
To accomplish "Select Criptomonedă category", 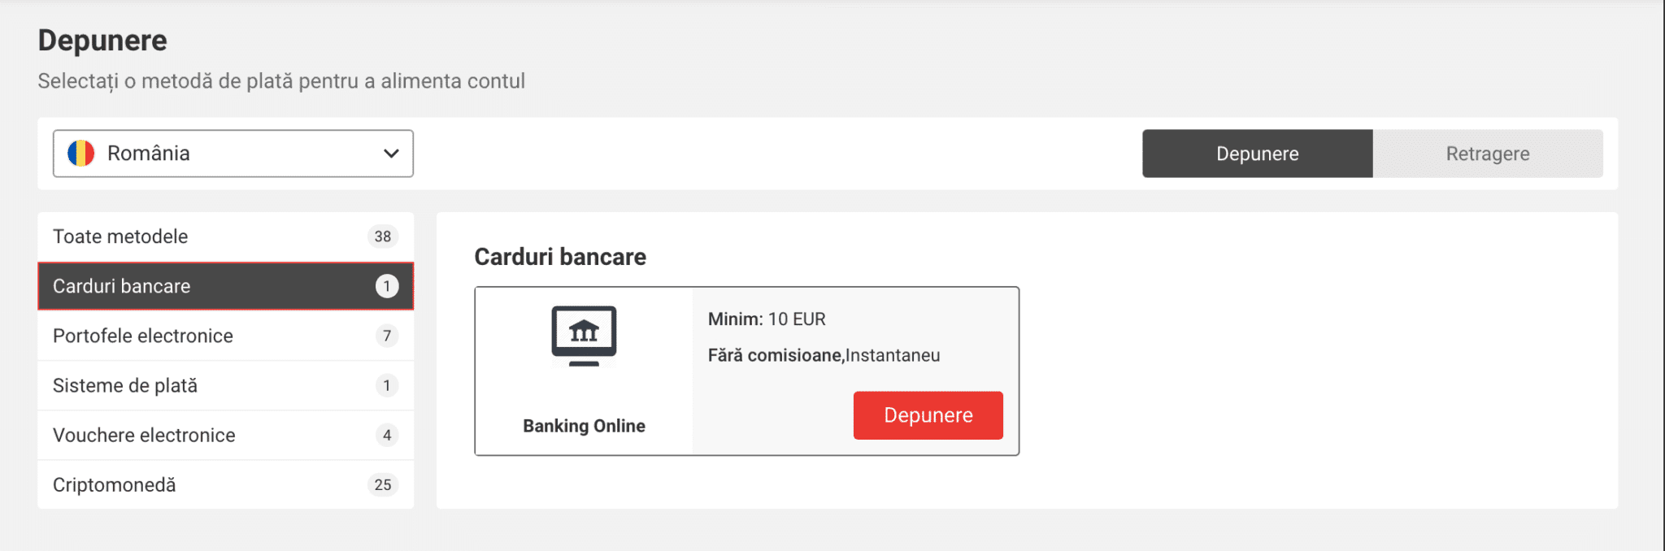I will pyautogui.click(x=115, y=484).
